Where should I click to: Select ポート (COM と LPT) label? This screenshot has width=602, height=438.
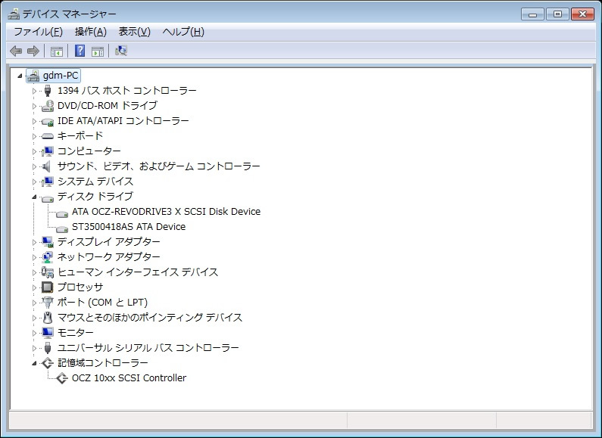click(x=102, y=303)
